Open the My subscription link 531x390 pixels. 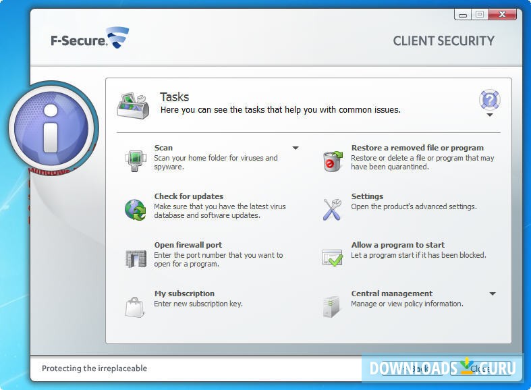(184, 294)
